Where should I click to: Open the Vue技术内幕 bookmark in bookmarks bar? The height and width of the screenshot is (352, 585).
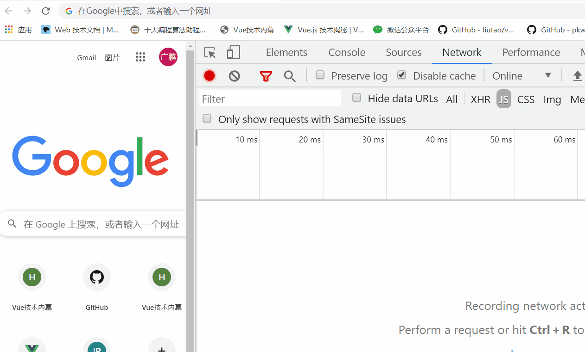247,30
